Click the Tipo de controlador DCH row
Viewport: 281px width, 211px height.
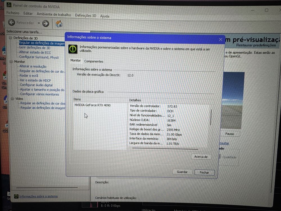point(151,111)
